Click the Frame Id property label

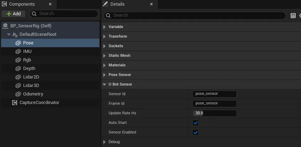pos(116,104)
